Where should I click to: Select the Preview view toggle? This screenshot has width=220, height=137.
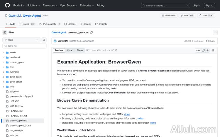click(x=59, y=50)
